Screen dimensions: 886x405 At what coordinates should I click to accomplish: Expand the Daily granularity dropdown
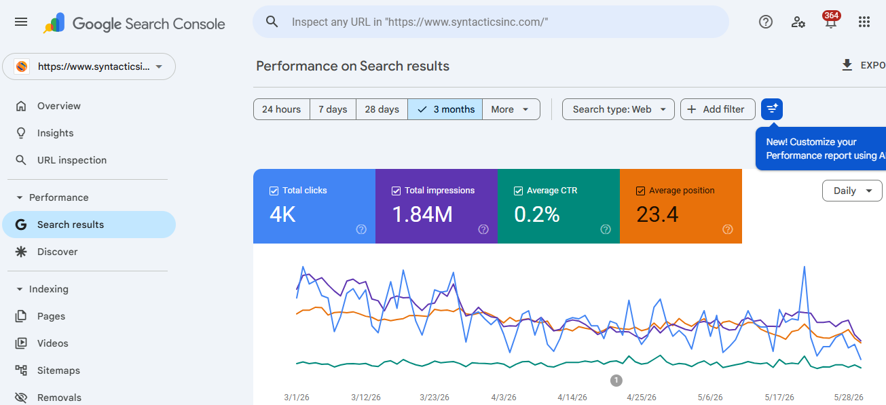click(x=852, y=191)
